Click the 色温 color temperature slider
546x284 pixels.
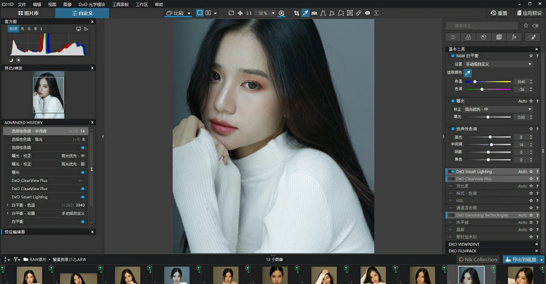(488, 82)
